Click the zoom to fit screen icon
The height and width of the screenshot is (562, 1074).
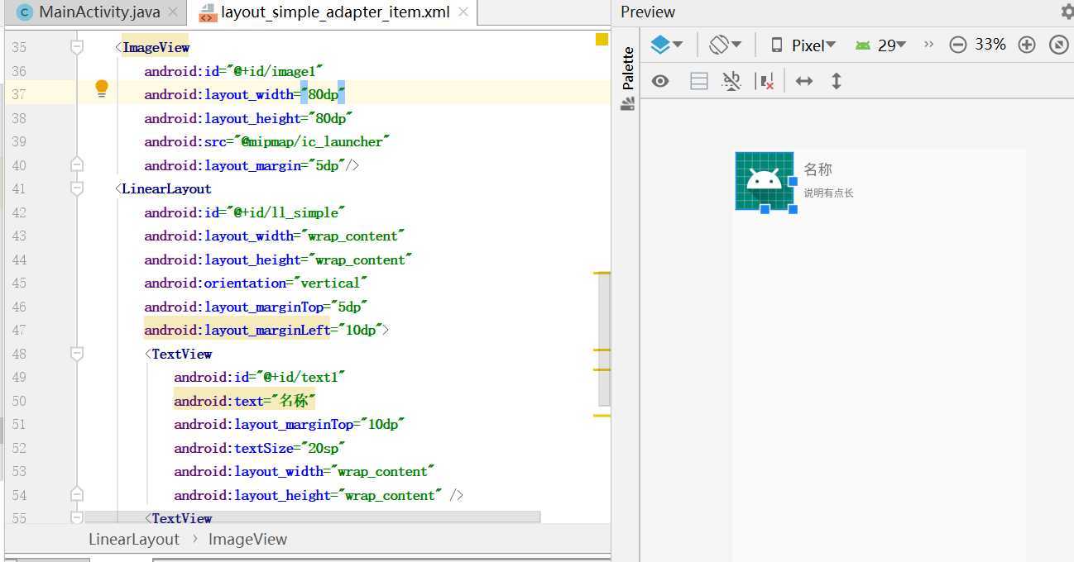[x=1059, y=45]
